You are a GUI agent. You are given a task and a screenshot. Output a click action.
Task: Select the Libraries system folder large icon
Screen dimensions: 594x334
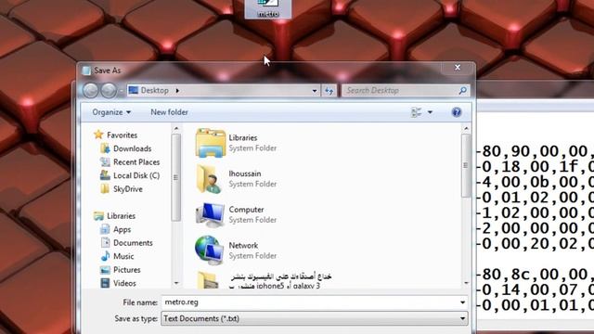tap(211, 143)
